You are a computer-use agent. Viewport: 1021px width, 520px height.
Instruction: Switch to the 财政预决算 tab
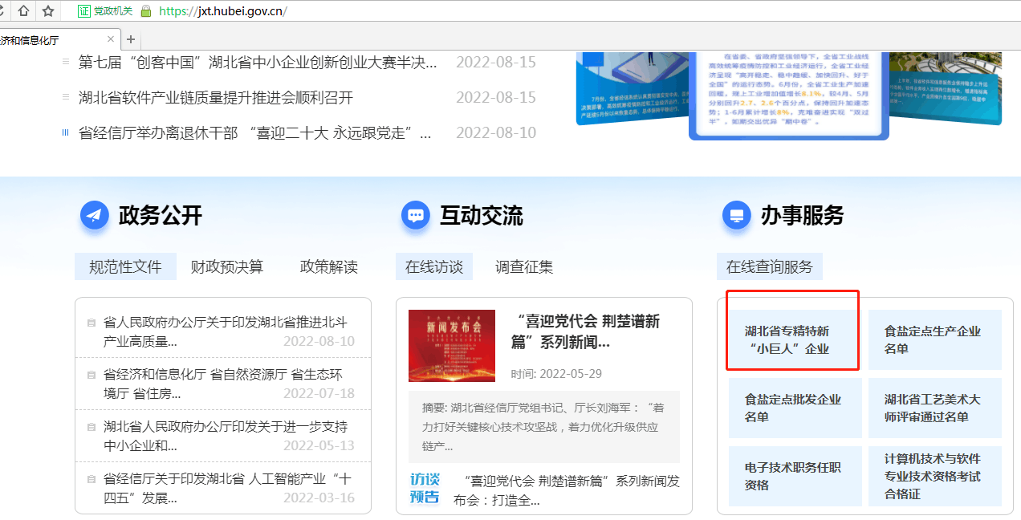226,266
